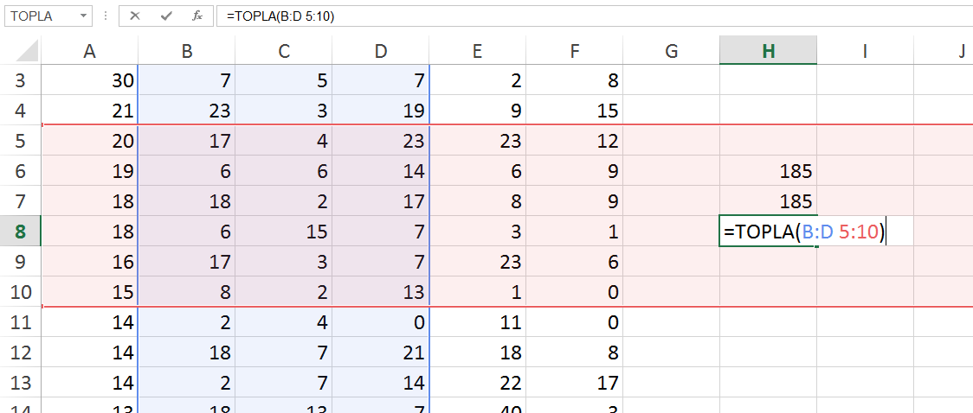Select cell F13 with value 17
Viewport: 973px width, 413px height.
click(574, 381)
